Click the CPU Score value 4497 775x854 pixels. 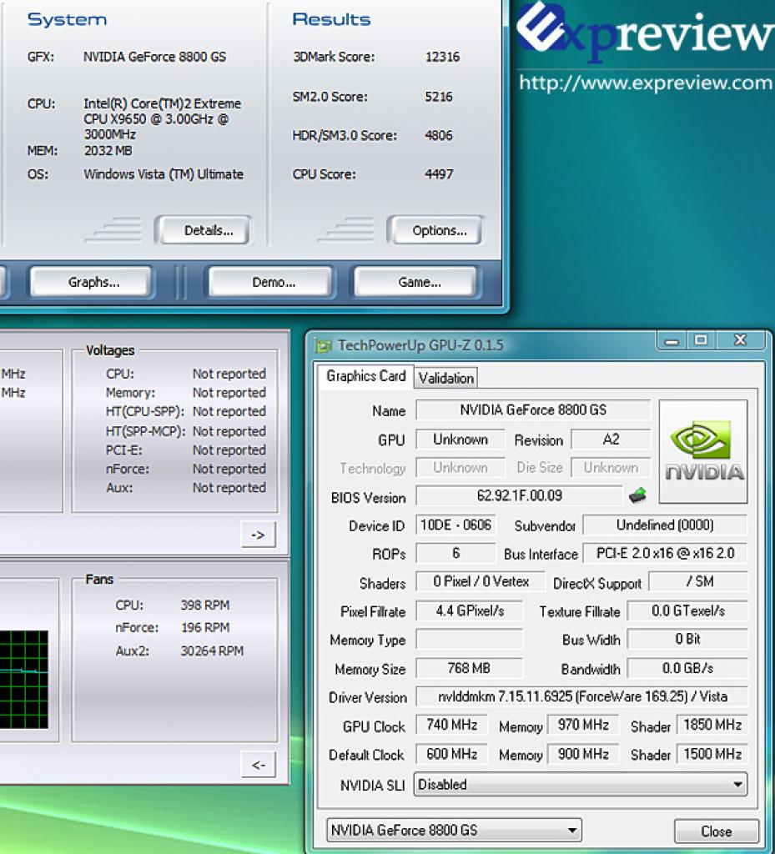pyautogui.click(x=439, y=173)
